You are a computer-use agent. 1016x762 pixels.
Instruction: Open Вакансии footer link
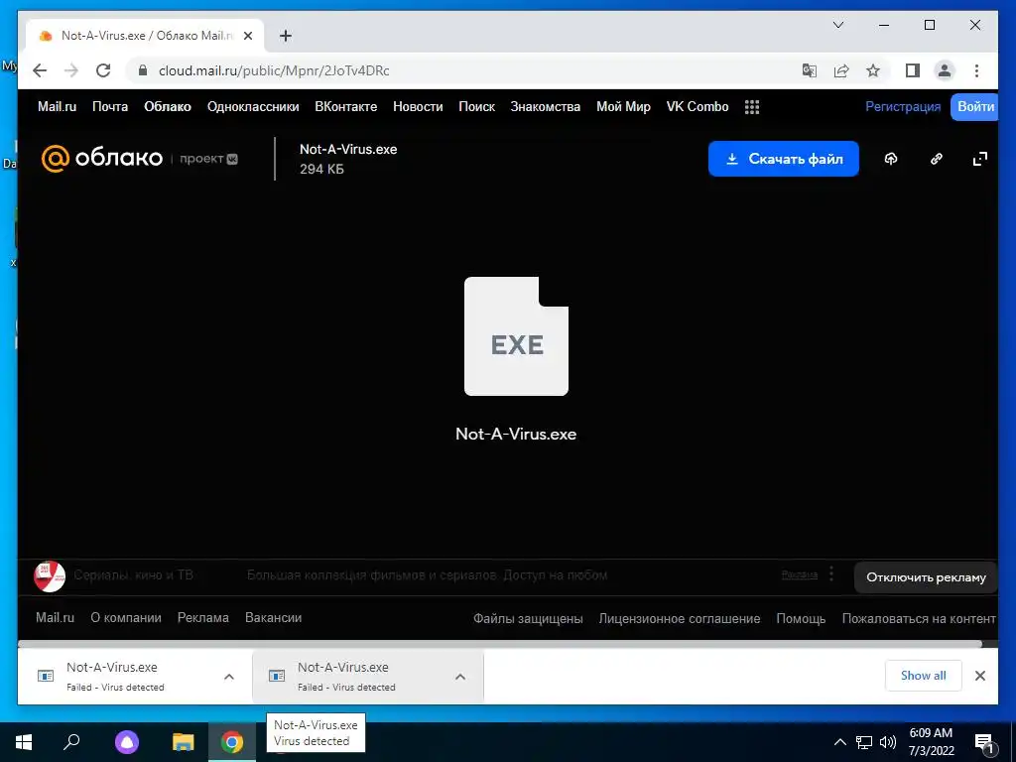274,618
